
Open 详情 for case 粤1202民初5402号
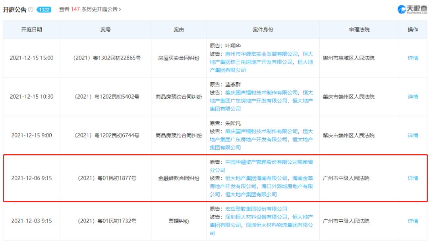(x=413, y=97)
